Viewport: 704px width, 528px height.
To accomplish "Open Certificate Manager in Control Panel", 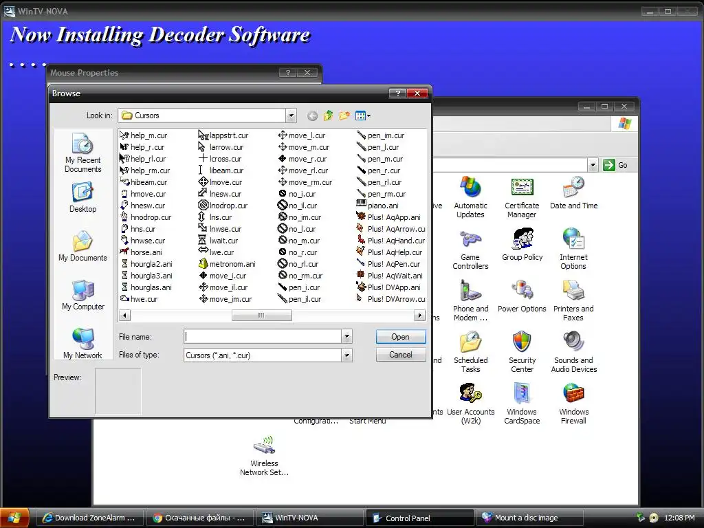I will click(522, 197).
